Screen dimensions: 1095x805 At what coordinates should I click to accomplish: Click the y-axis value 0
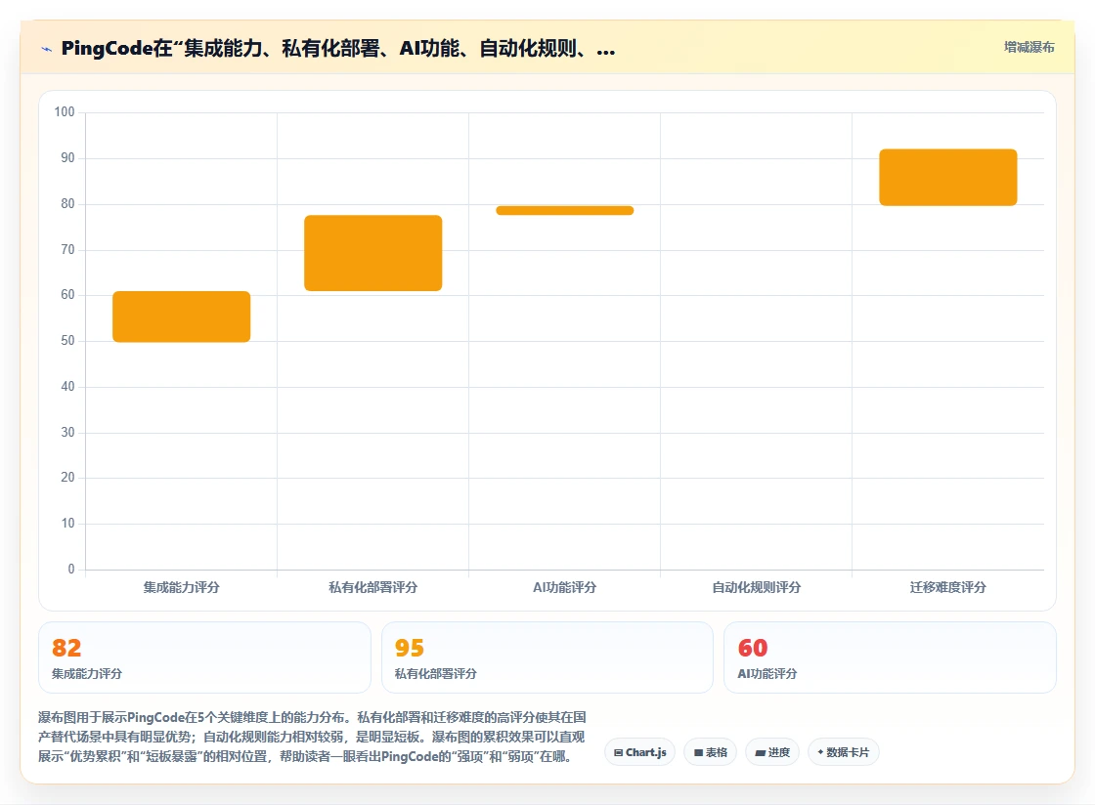pos(70,570)
